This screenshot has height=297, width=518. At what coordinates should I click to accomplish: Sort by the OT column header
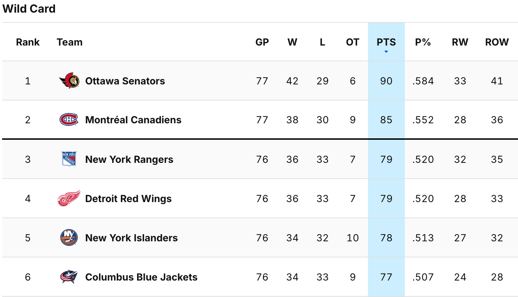(x=352, y=42)
